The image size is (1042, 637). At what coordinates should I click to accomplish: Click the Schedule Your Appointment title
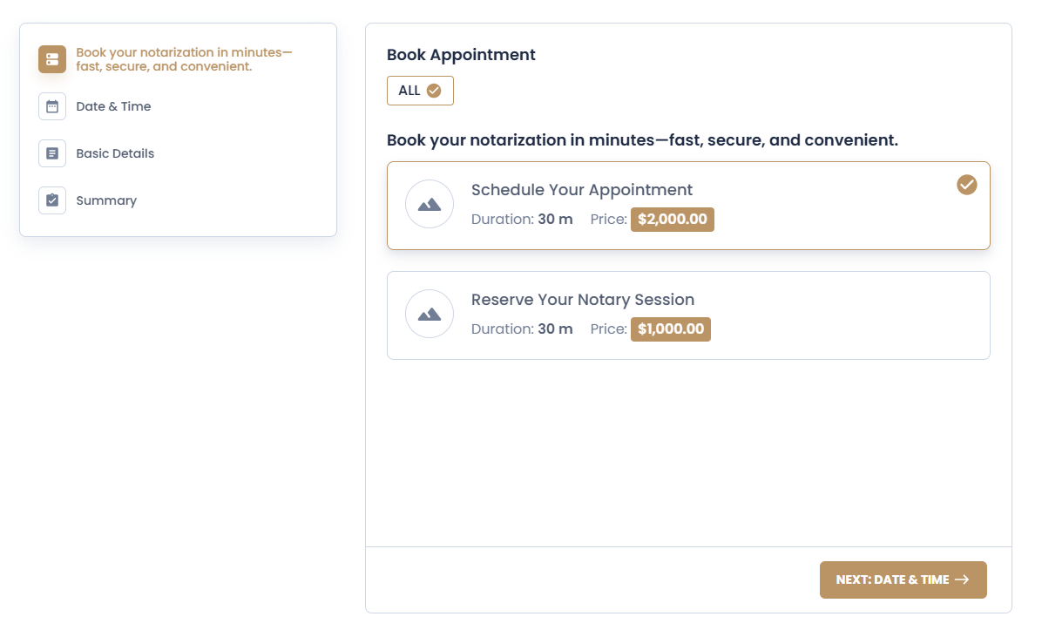tap(582, 190)
